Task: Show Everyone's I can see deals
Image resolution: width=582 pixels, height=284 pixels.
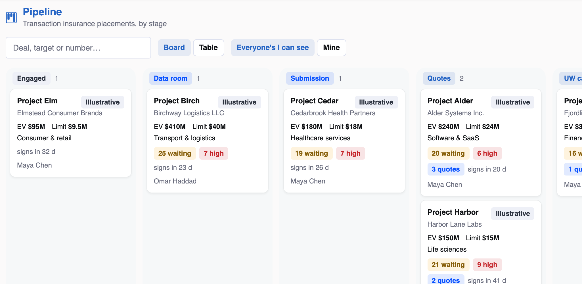Action: [x=273, y=48]
